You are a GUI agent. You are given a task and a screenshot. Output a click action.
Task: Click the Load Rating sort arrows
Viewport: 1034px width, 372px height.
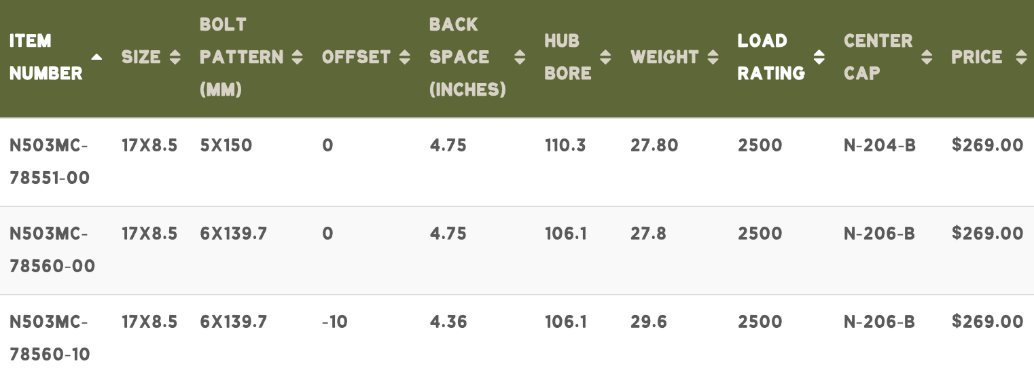tap(819, 57)
